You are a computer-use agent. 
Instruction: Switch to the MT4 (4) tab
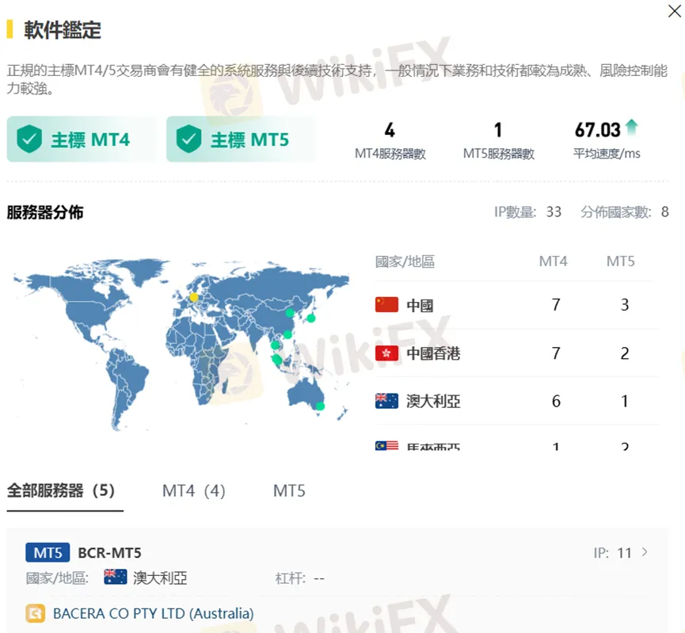[x=193, y=490]
